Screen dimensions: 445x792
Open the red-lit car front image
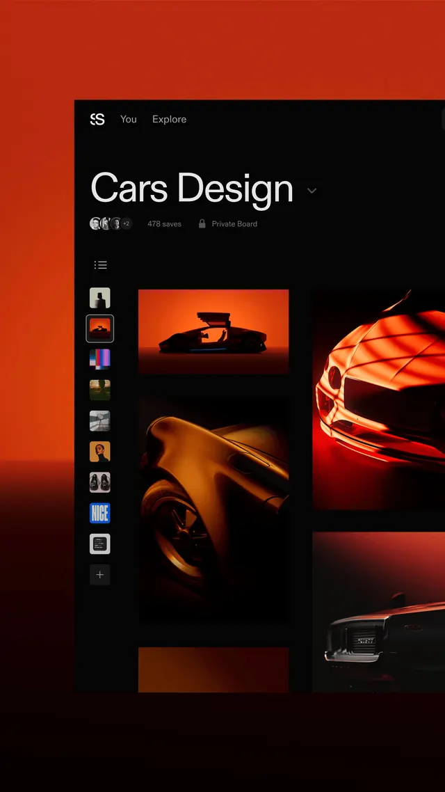(x=378, y=399)
